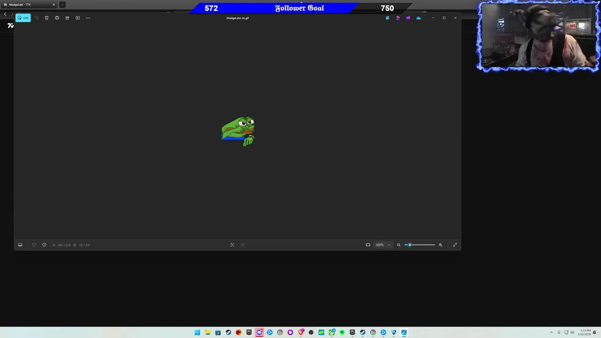The height and width of the screenshot is (338, 601).
Task: Click the zoom in magnifier
Action: coord(440,245)
